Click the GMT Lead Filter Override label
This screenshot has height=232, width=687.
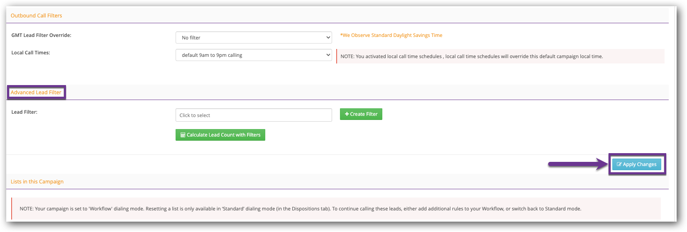coord(41,35)
